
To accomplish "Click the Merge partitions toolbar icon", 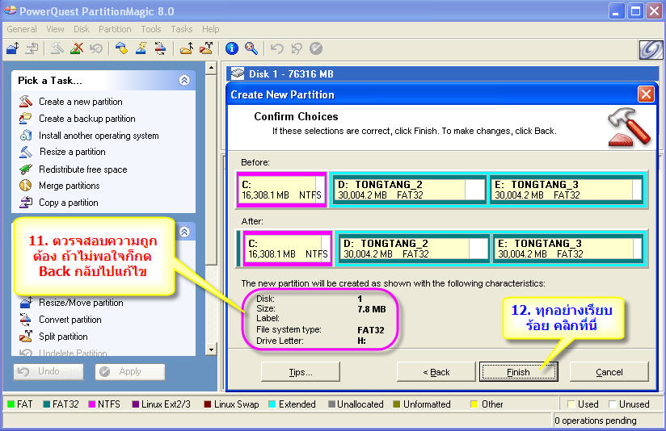I will pos(187,48).
